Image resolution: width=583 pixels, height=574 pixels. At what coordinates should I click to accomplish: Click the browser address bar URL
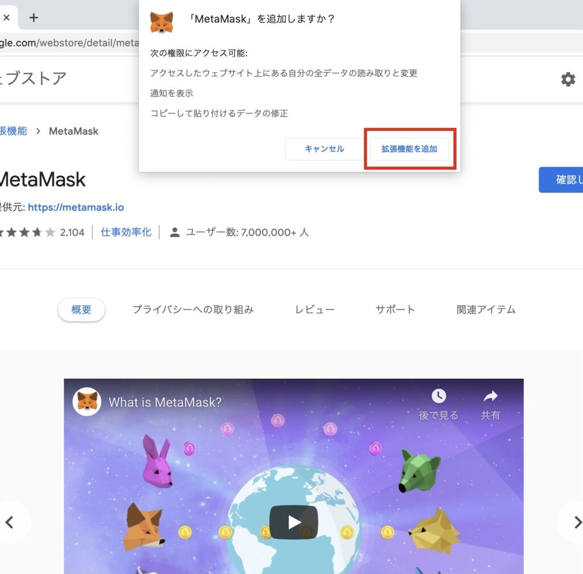(69, 43)
